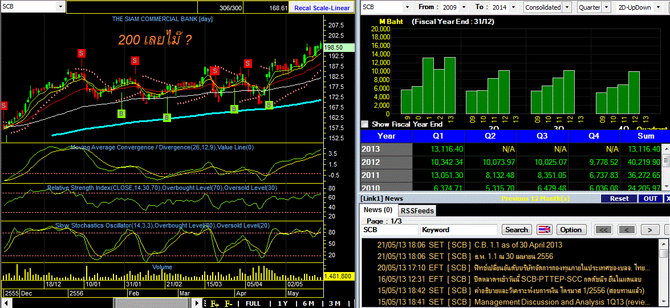The height and width of the screenshot is (308, 670).
Task: Zoom in chart with F+ icon
Action: (215, 303)
